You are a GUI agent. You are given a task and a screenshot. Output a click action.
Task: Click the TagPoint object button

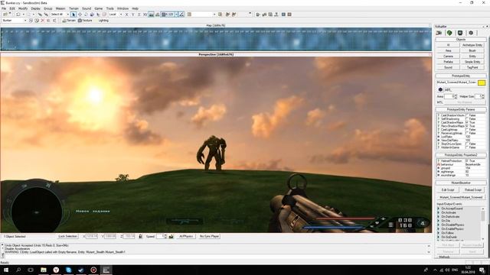click(x=472, y=67)
